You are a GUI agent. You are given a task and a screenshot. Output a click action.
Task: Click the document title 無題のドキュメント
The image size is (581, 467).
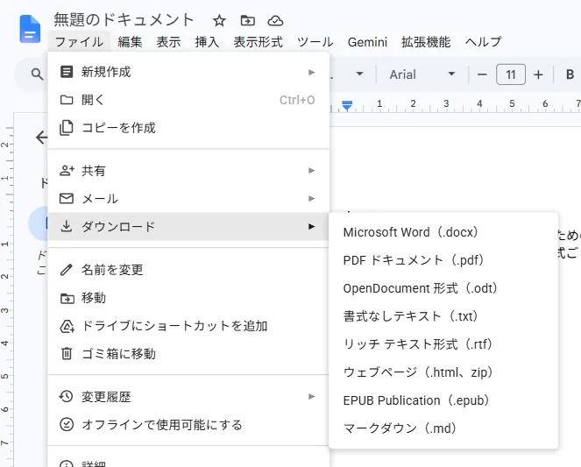[124, 19]
